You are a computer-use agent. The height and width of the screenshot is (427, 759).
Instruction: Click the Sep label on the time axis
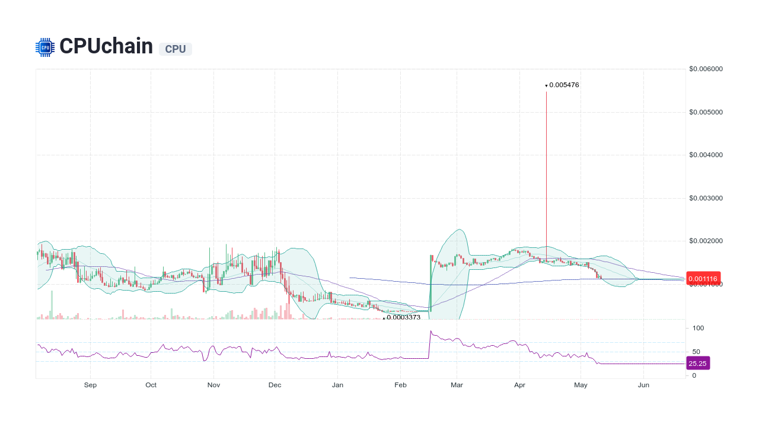pyautogui.click(x=90, y=385)
